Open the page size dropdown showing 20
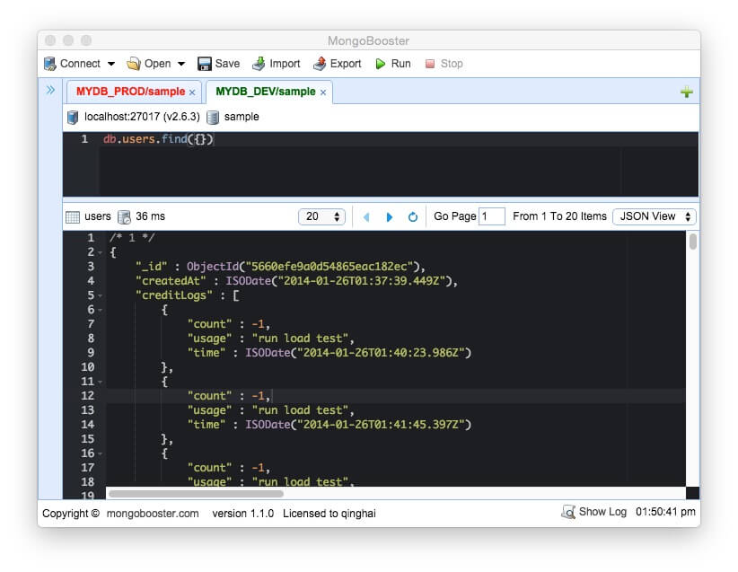738x572 pixels. pyautogui.click(x=322, y=216)
